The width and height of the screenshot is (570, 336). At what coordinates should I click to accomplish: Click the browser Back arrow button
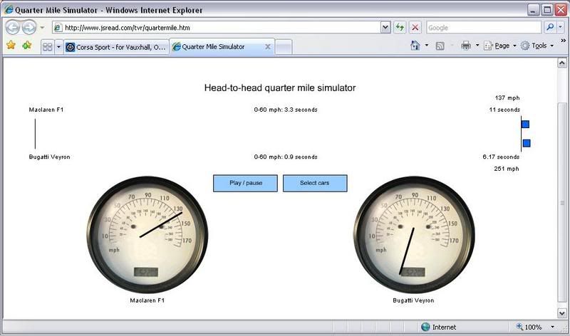tap(13, 28)
